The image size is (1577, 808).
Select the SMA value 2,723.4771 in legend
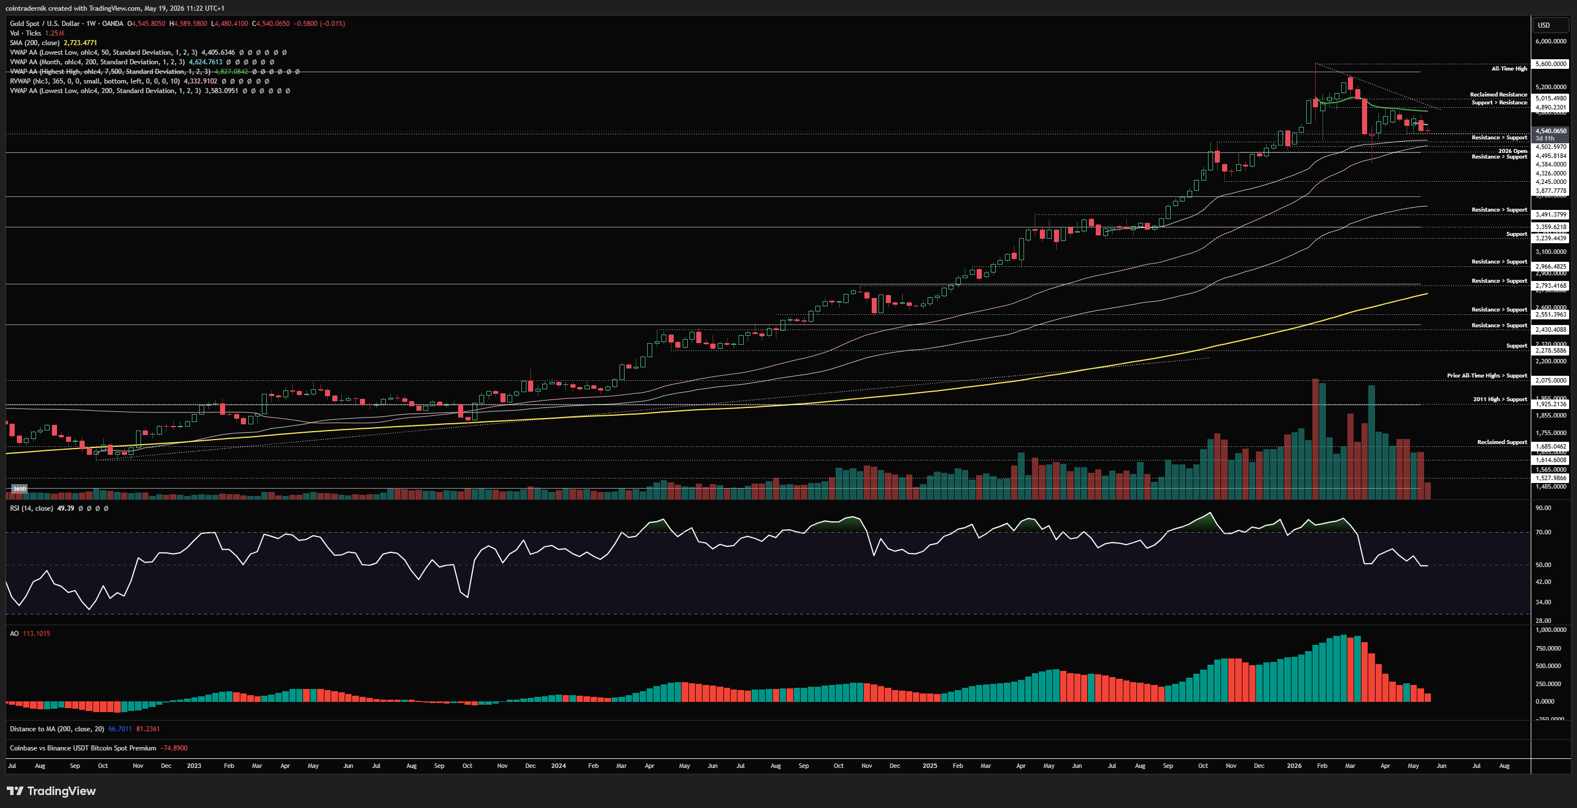click(x=80, y=43)
